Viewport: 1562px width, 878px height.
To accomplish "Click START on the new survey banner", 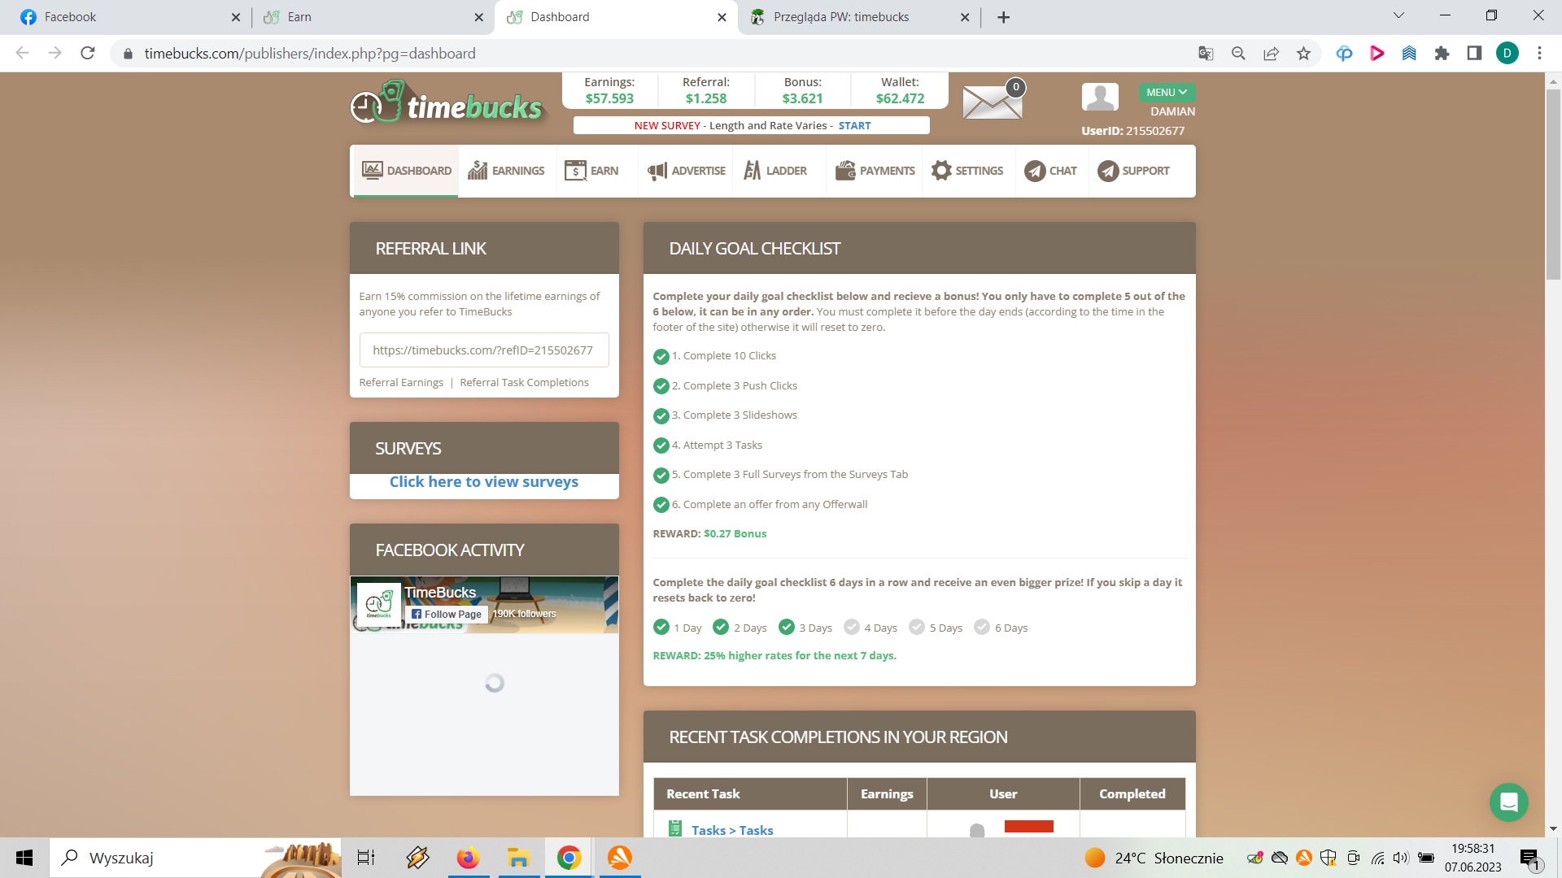I will coord(854,126).
